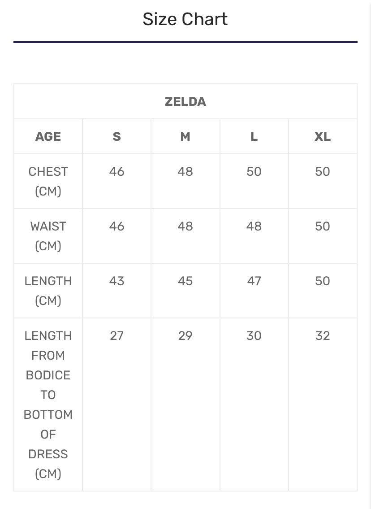Image resolution: width=371 pixels, height=509 pixels.
Task: Select length value 43 for size S
Action: pyautogui.click(x=116, y=281)
